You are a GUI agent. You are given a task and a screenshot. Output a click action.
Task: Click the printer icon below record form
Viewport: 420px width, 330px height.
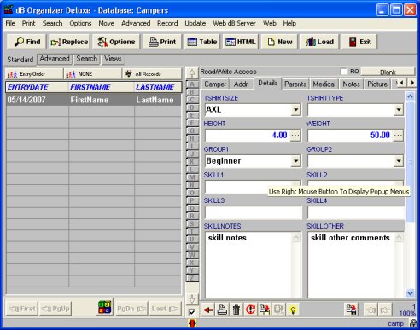(222, 310)
